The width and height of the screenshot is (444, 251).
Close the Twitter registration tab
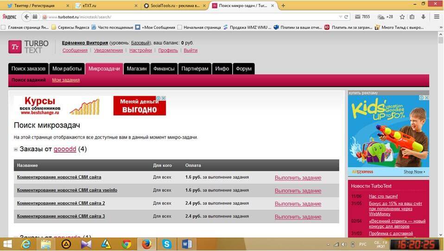click(68, 6)
